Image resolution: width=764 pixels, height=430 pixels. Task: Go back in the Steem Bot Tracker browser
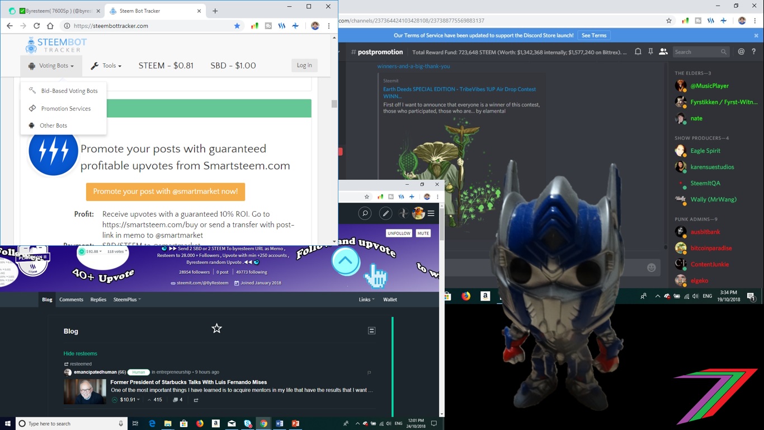(x=10, y=26)
